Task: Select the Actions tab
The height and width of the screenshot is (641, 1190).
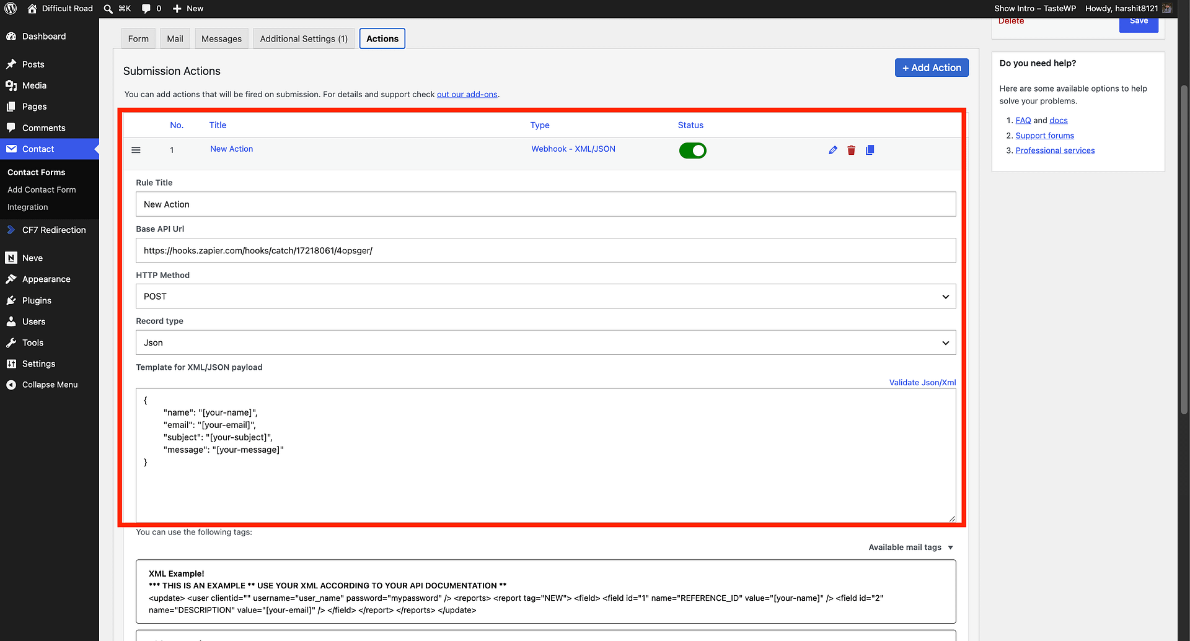Action: point(382,38)
